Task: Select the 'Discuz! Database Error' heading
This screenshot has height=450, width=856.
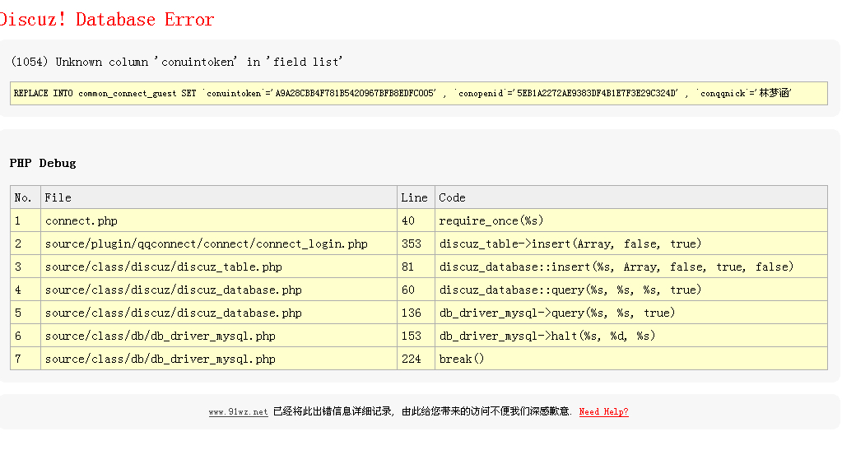Action: pos(107,20)
